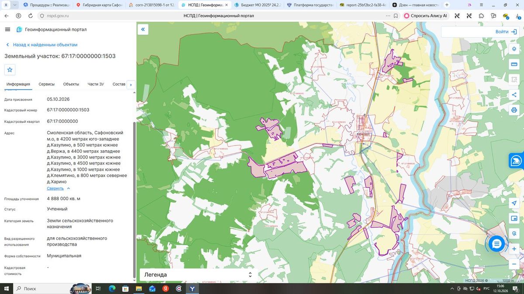This screenshot has width=524, height=294.
Task: Zoom in on the map with plus
Action: point(514,249)
